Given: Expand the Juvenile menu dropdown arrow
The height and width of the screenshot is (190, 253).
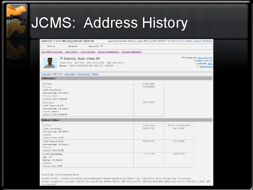Looking at the screenshot, I should [x=102, y=46].
